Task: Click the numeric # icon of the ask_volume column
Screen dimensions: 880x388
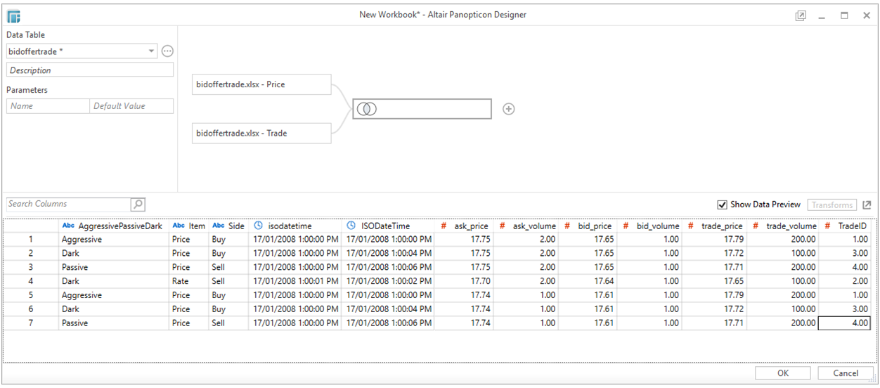Action: [x=503, y=226]
